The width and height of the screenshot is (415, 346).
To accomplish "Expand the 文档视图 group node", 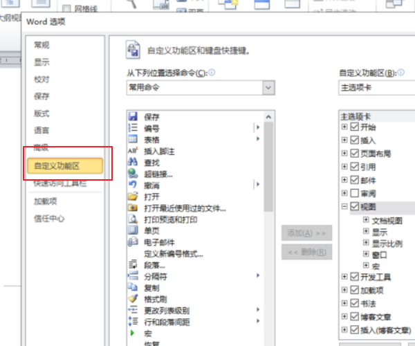I will click(x=366, y=220).
